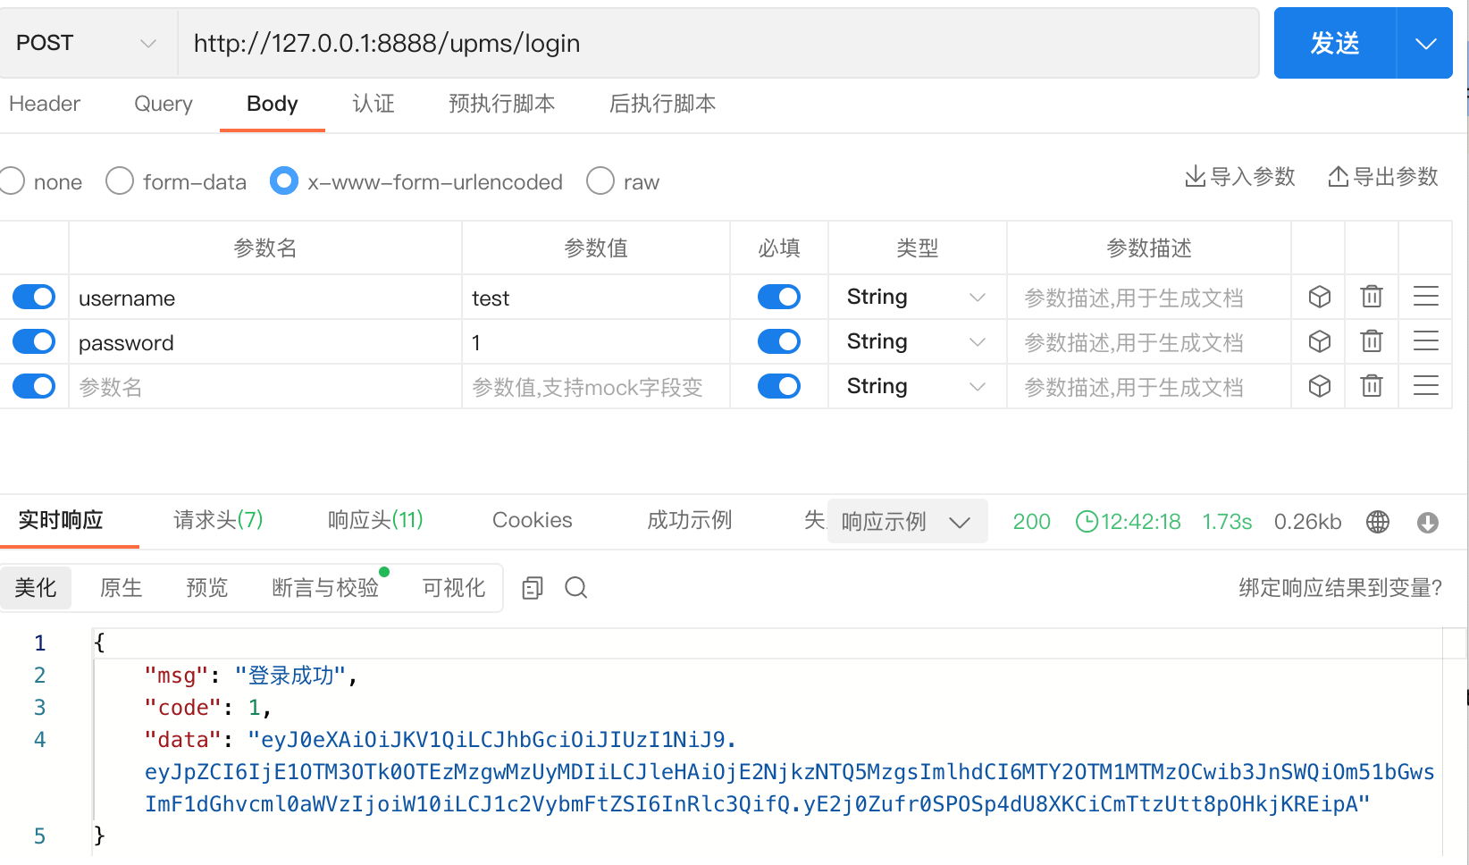This screenshot has width=1469, height=865.
Task: Select the x-www-form-urlencoded radio button
Action: pyautogui.click(x=284, y=181)
